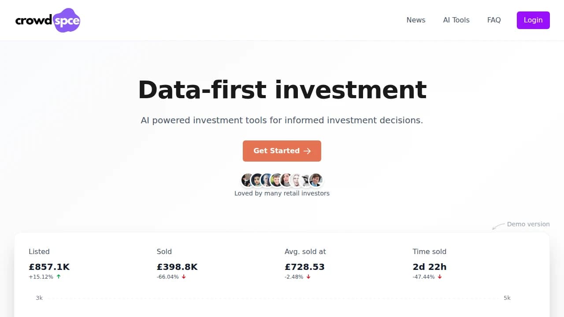Click the Loved by many retail investors text
Image resolution: width=564 pixels, height=317 pixels.
[x=282, y=193]
